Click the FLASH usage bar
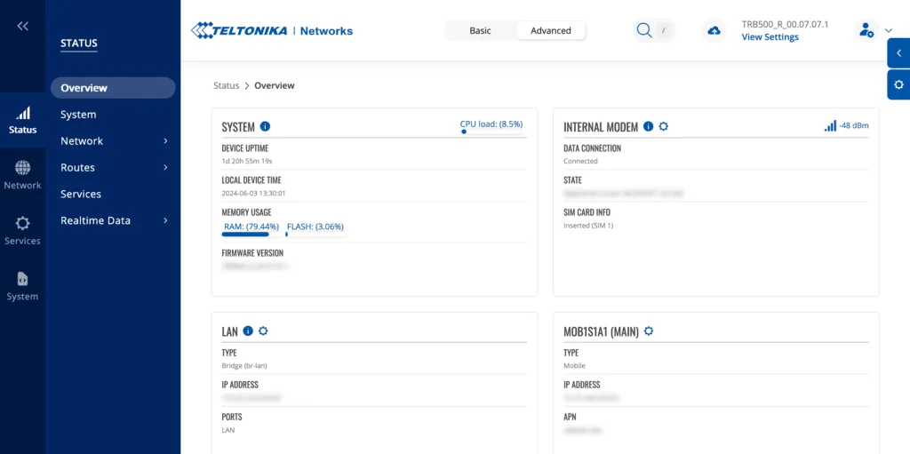 (x=315, y=234)
